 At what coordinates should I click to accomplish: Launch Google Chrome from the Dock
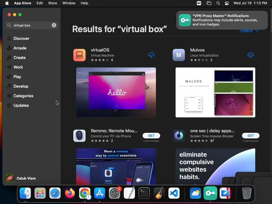[85, 193]
